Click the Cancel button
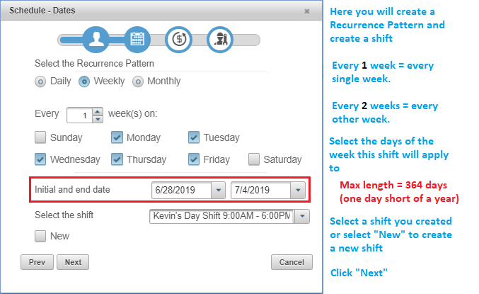Screen dimensions: 479x294 point(292,262)
